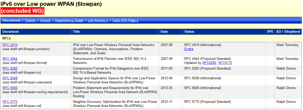303x110 pixels.
Task: Open the Errata link for RFC 4919
Action: [x=189, y=49]
